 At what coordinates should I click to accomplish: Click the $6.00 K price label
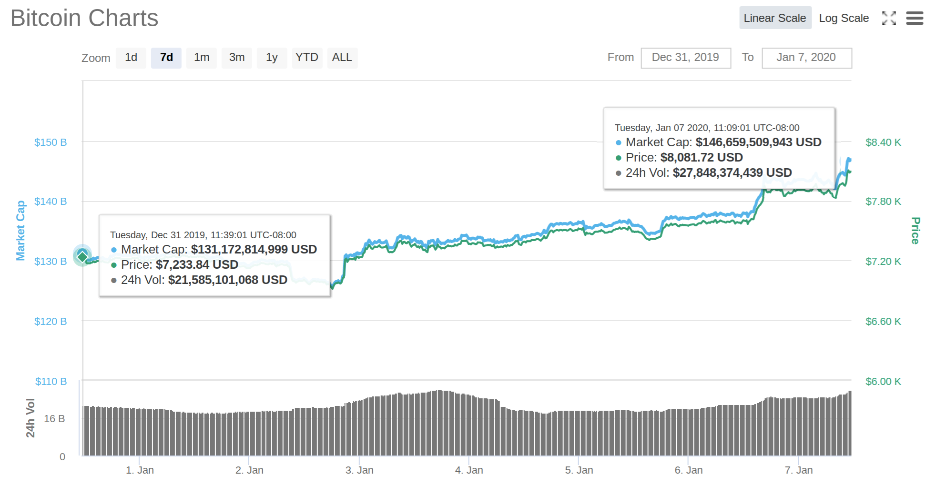pyautogui.click(x=883, y=382)
